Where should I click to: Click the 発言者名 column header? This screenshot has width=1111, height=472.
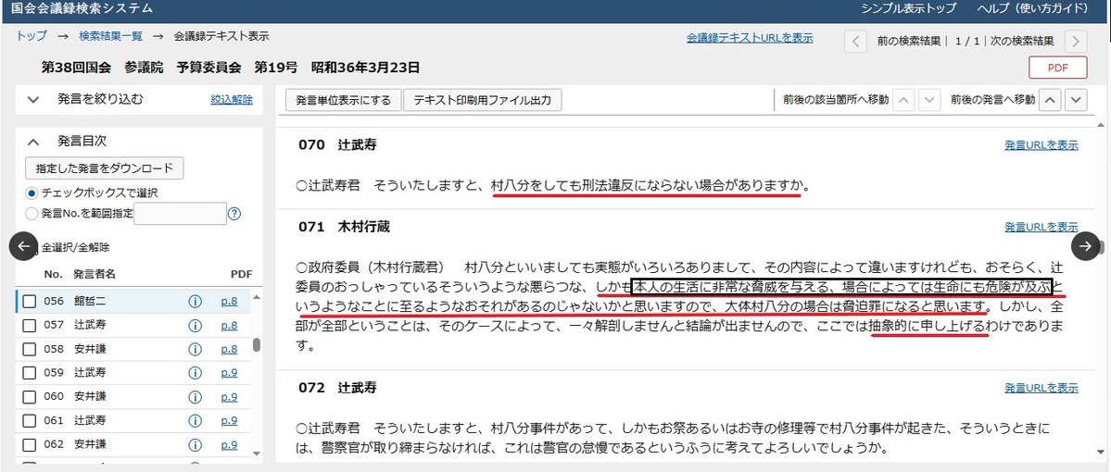pos(95,274)
